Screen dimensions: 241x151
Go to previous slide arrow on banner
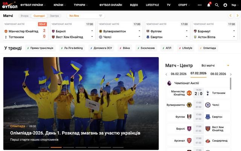coord(15,104)
